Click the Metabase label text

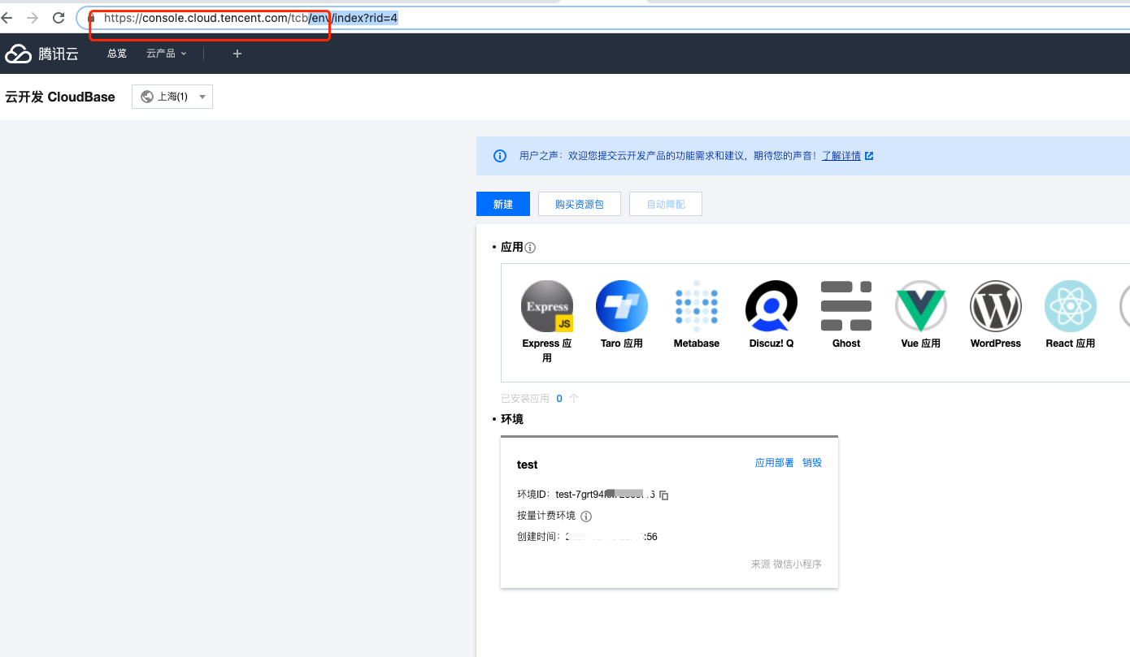(697, 344)
